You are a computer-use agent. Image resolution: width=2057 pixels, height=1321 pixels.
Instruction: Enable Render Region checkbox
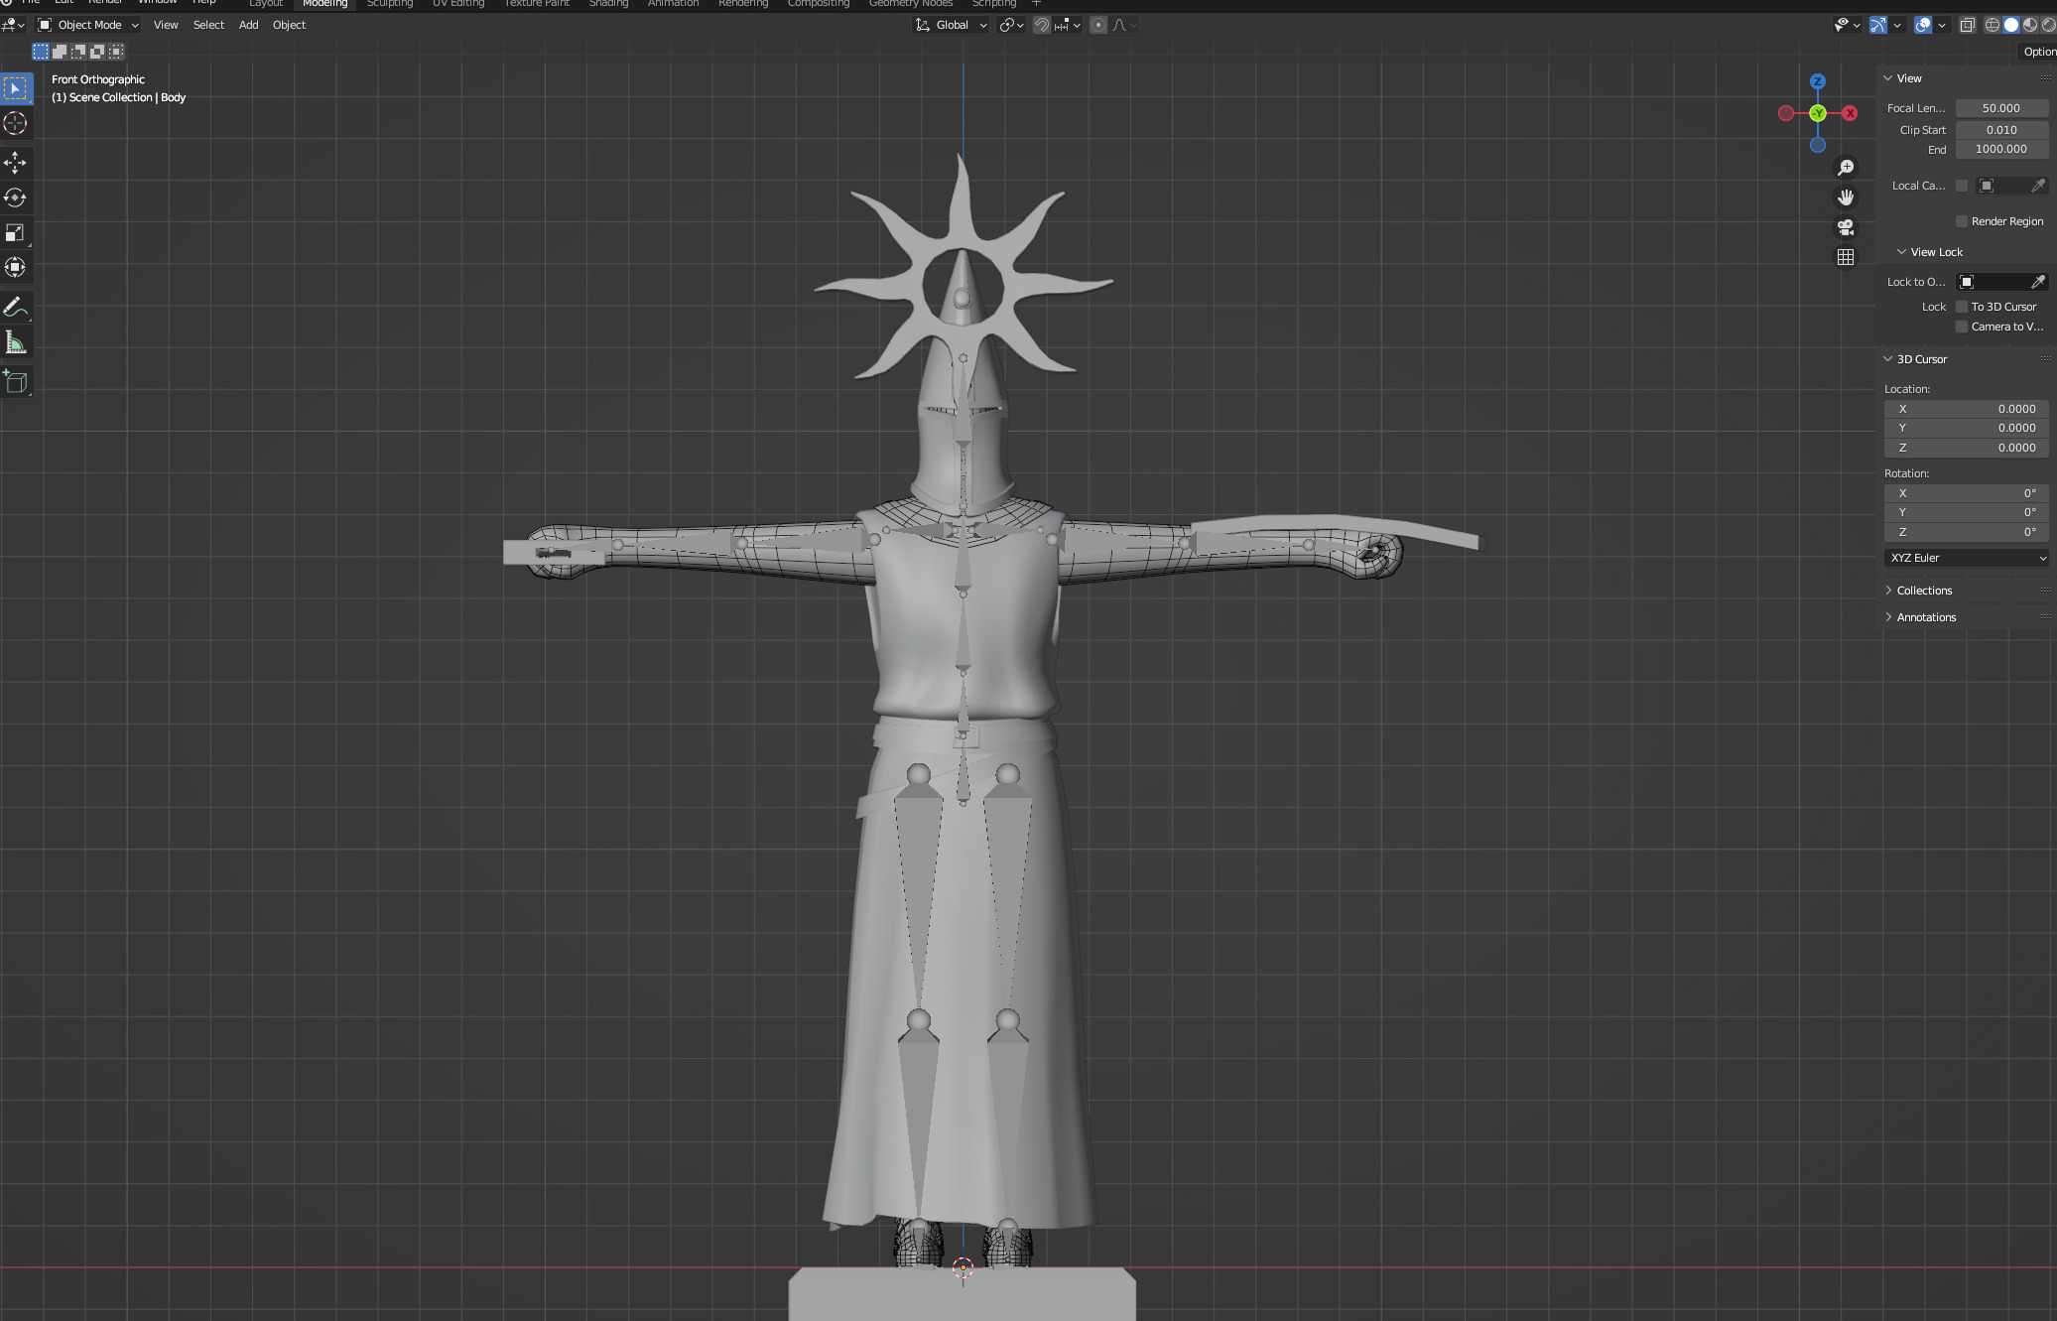pyautogui.click(x=1962, y=221)
